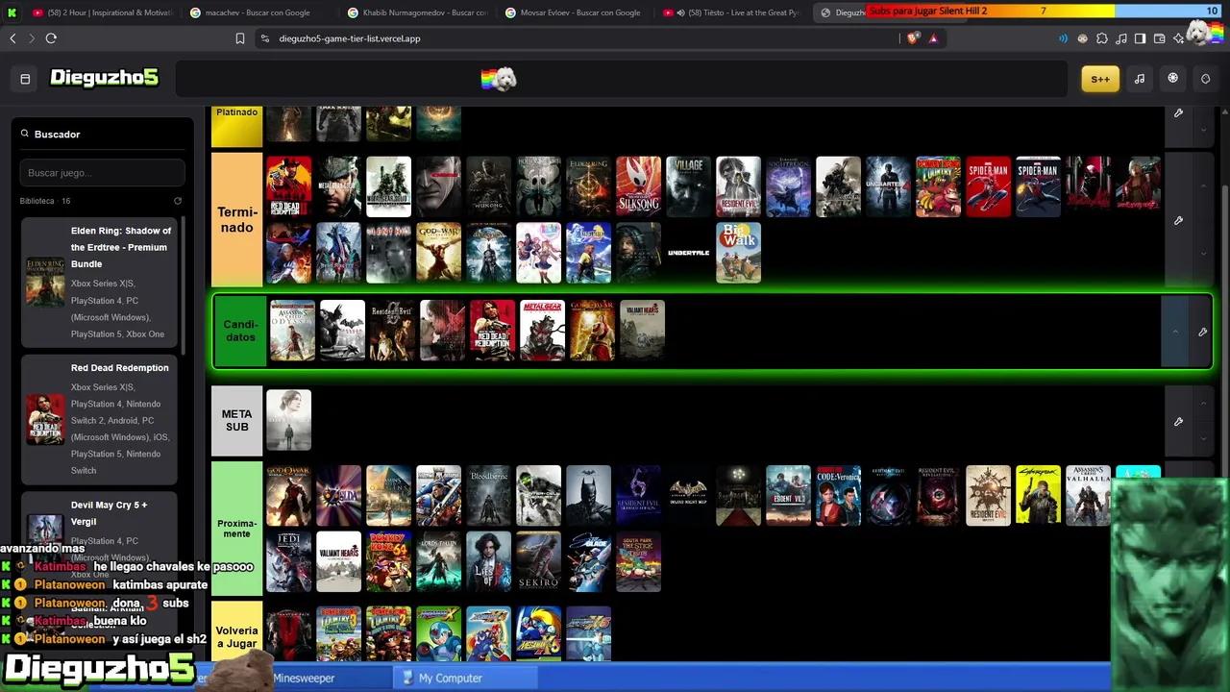The image size is (1230, 692).
Task: Select Donkey Kong 64 cover in Proximamente
Action: pos(389,562)
